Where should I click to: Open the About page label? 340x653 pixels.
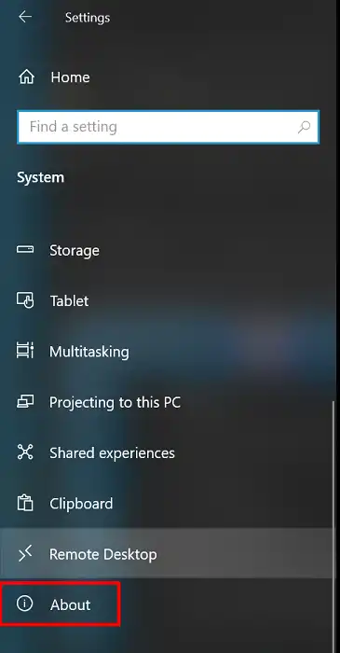[70, 604]
